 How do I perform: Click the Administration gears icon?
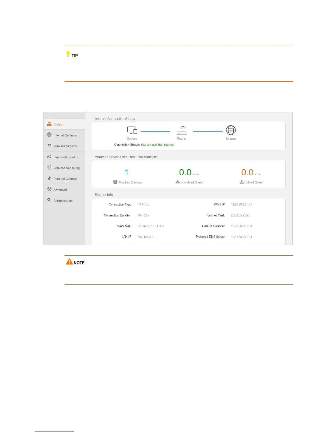pyautogui.click(x=49, y=200)
